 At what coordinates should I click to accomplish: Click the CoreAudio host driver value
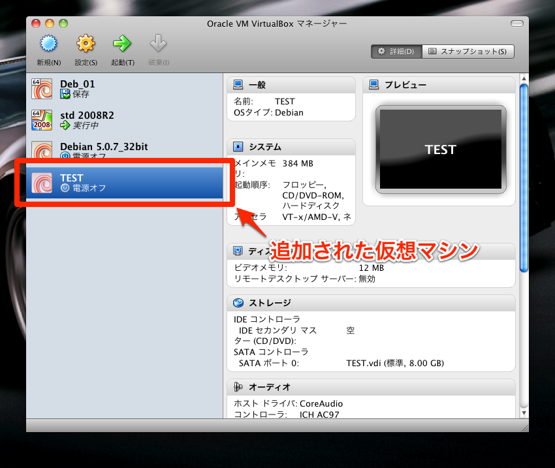pos(321,403)
